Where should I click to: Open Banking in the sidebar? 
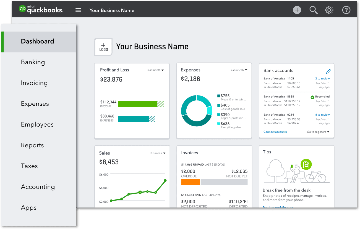33,62
